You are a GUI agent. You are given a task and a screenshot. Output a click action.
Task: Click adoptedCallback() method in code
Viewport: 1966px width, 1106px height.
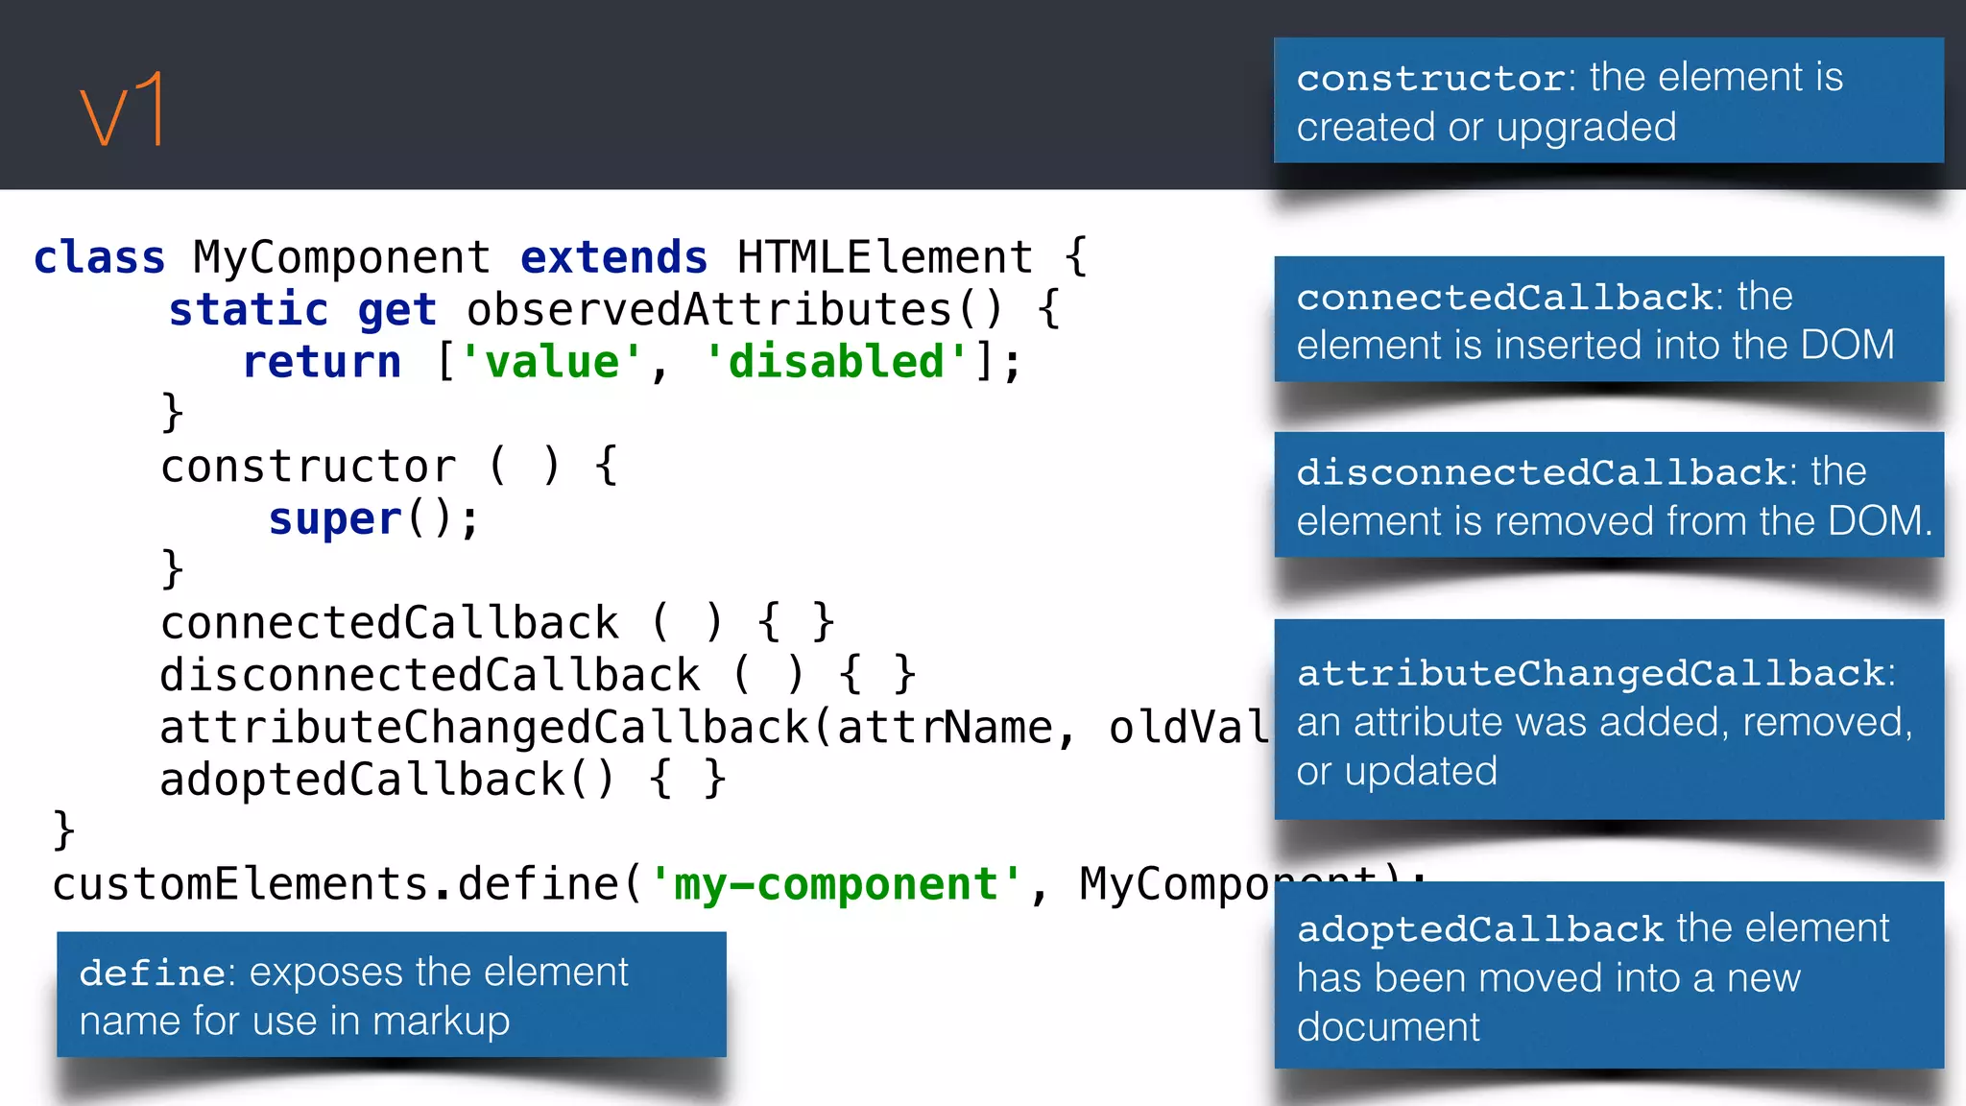[386, 780]
